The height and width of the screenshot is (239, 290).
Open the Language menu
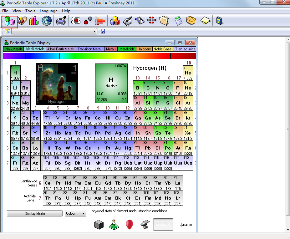tap(48, 11)
